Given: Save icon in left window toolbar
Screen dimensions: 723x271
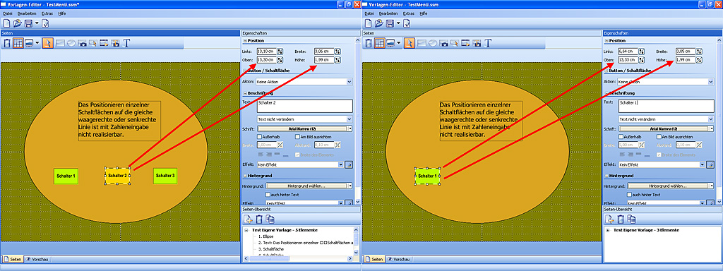Looking at the screenshot, I should point(28,23).
